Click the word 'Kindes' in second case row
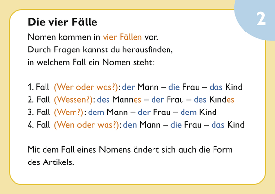This screenshot has width=275, height=194. coord(222,100)
